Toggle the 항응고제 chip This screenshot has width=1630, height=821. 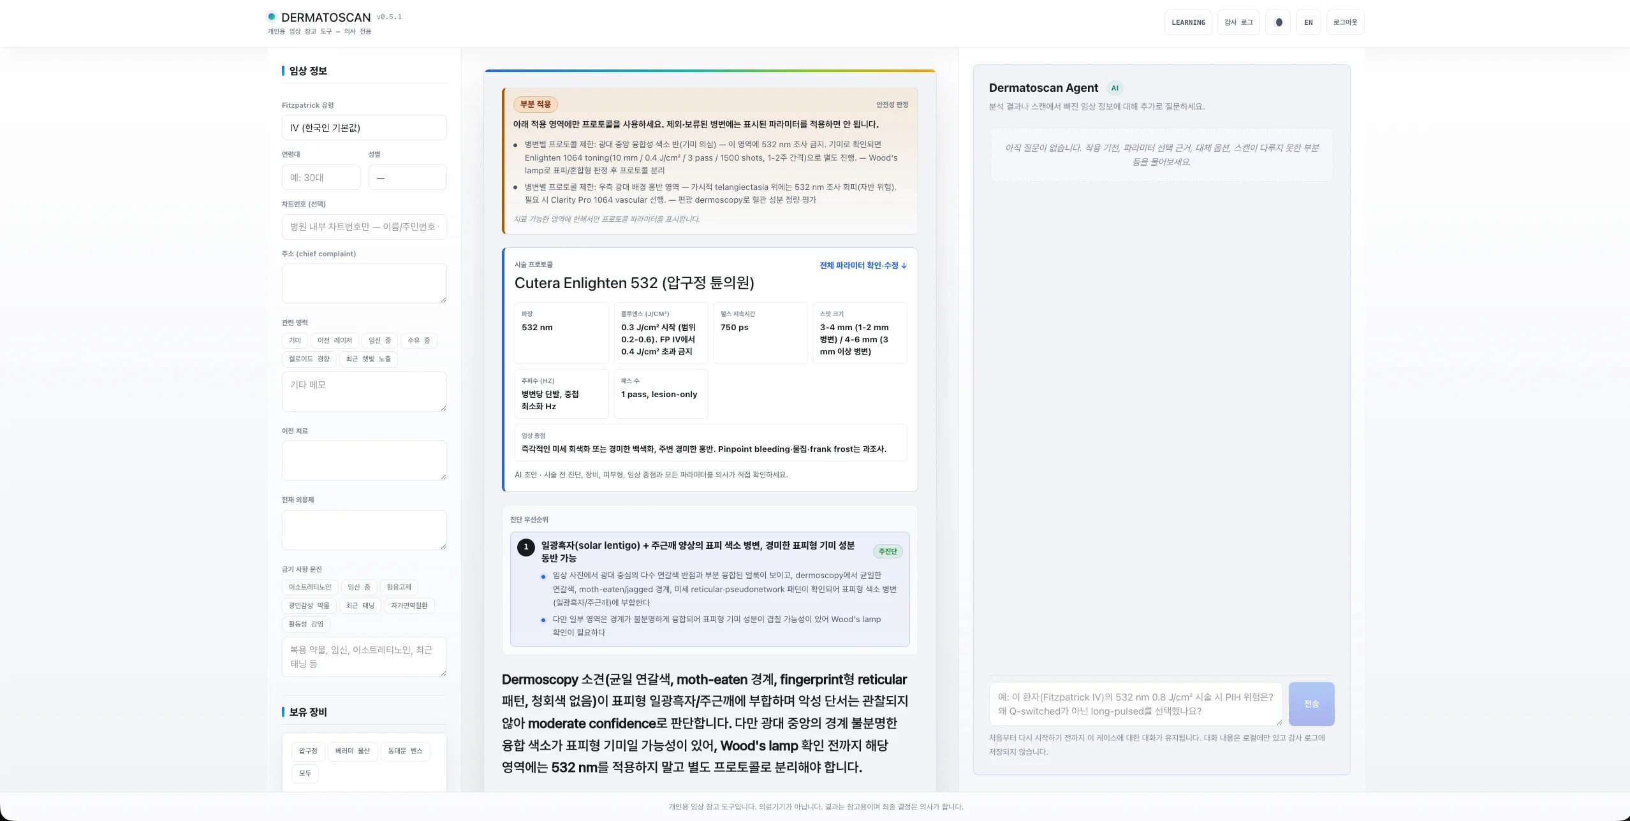tap(399, 587)
